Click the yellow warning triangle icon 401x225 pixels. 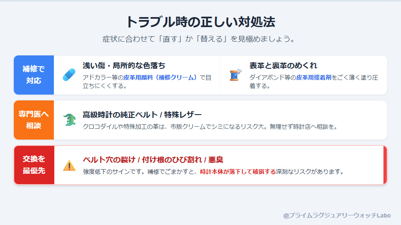click(x=69, y=165)
